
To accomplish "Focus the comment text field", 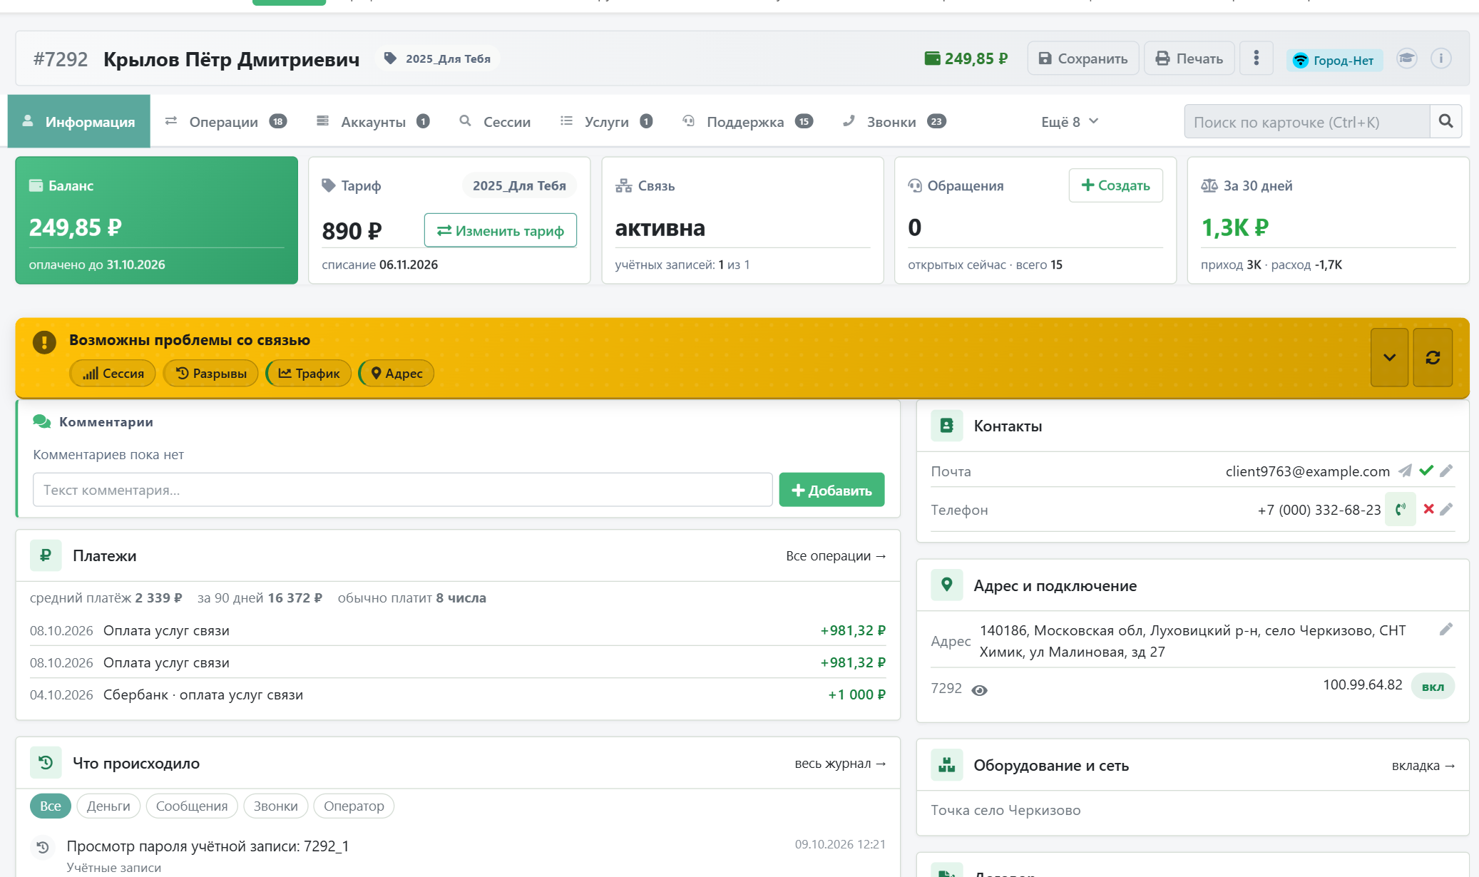I will tap(403, 490).
